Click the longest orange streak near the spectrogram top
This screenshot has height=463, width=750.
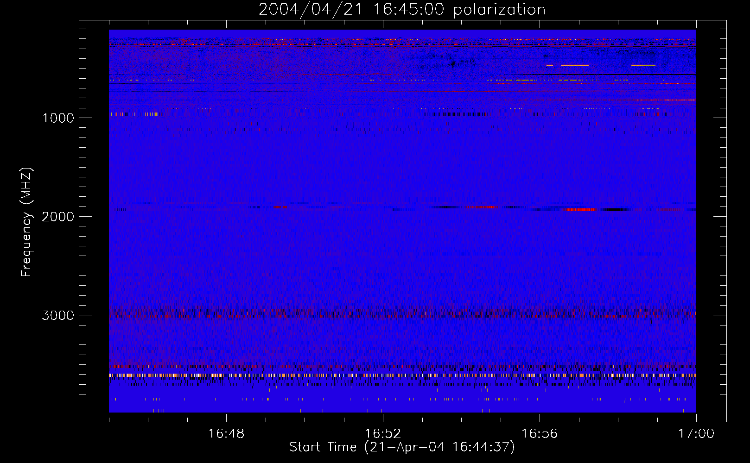(x=575, y=66)
